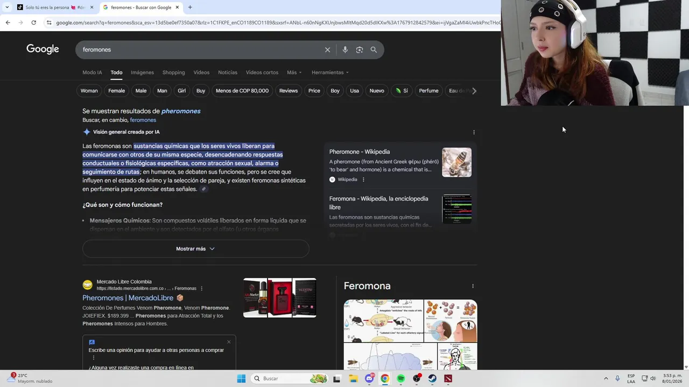Close the TikTok tab

point(92,8)
